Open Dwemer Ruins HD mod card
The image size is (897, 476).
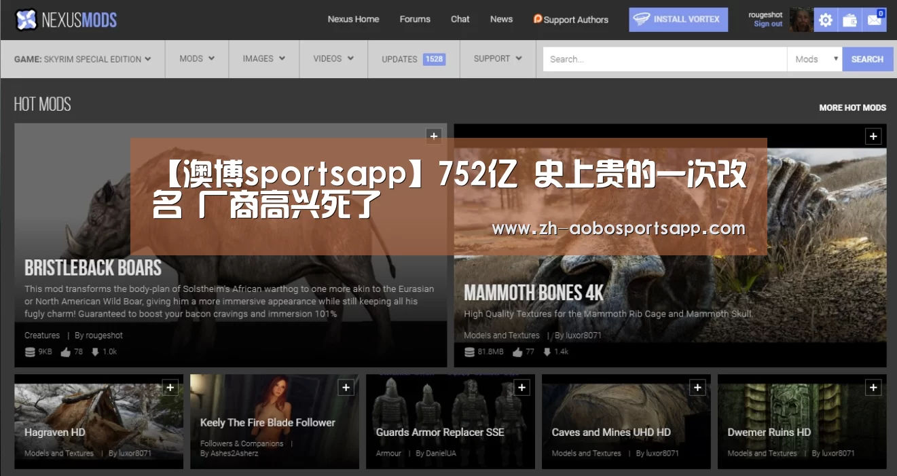802,422
